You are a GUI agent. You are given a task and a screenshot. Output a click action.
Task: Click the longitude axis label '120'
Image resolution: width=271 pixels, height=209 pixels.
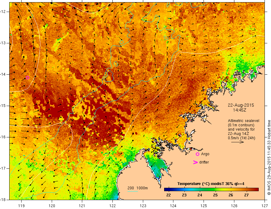coord(52,206)
